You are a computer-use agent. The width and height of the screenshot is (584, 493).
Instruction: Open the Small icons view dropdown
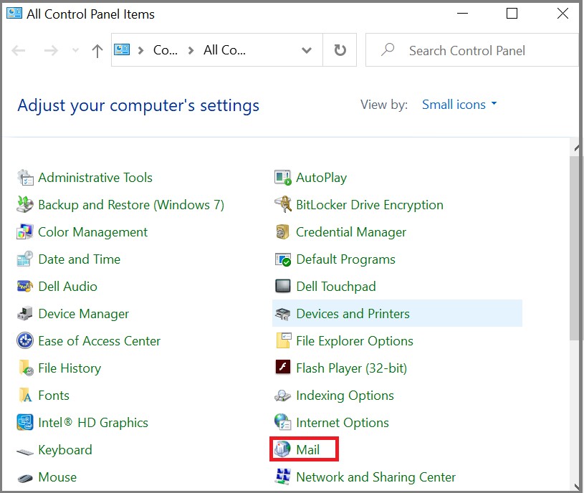pyautogui.click(x=459, y=105)
